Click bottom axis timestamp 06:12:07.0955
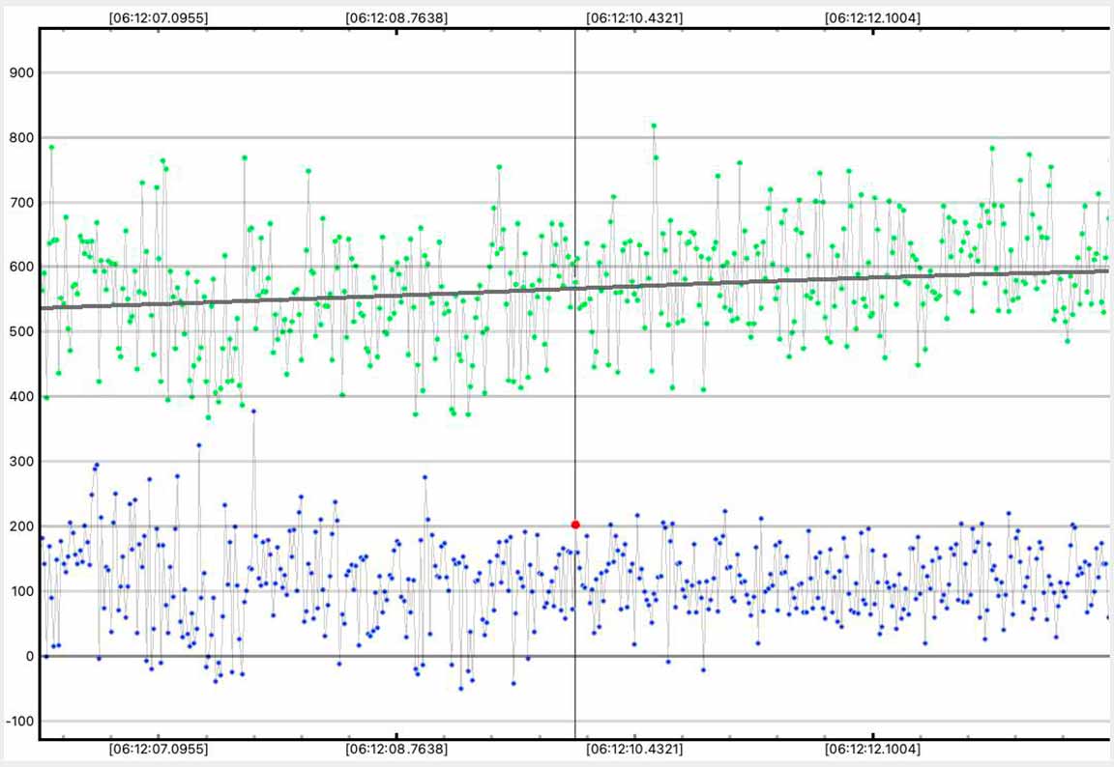This screenshot has height=767, width=1114. (x=158, y=749)
